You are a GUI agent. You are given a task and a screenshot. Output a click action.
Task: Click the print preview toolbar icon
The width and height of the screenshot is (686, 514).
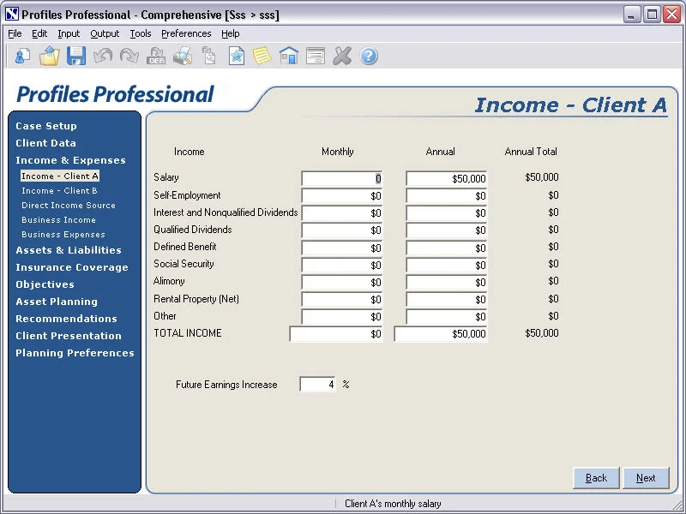(183, 56)
